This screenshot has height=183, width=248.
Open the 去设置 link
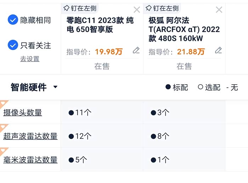(x=30, y=59)
